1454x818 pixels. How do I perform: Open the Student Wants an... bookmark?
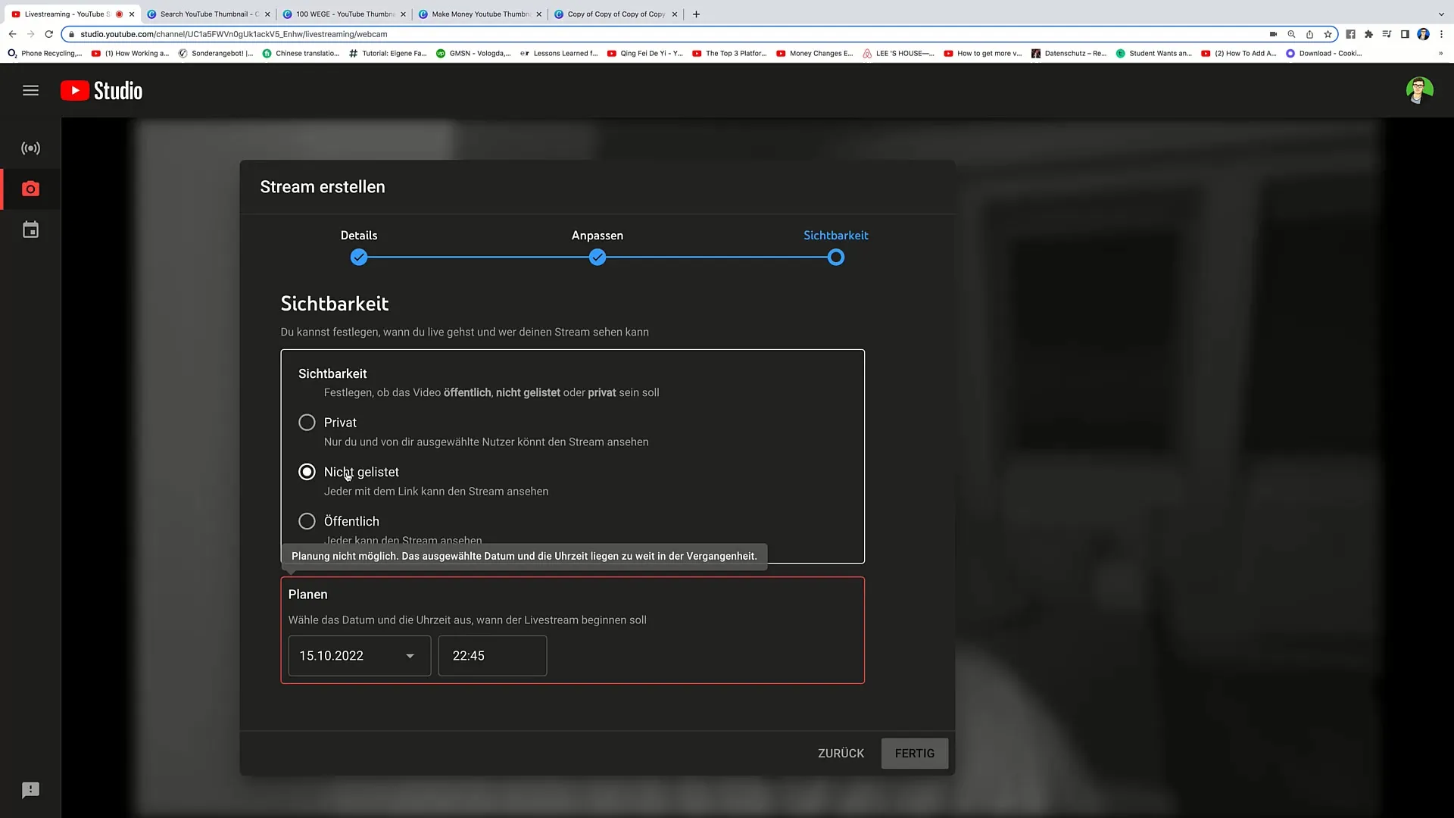tap(1154, 54)
